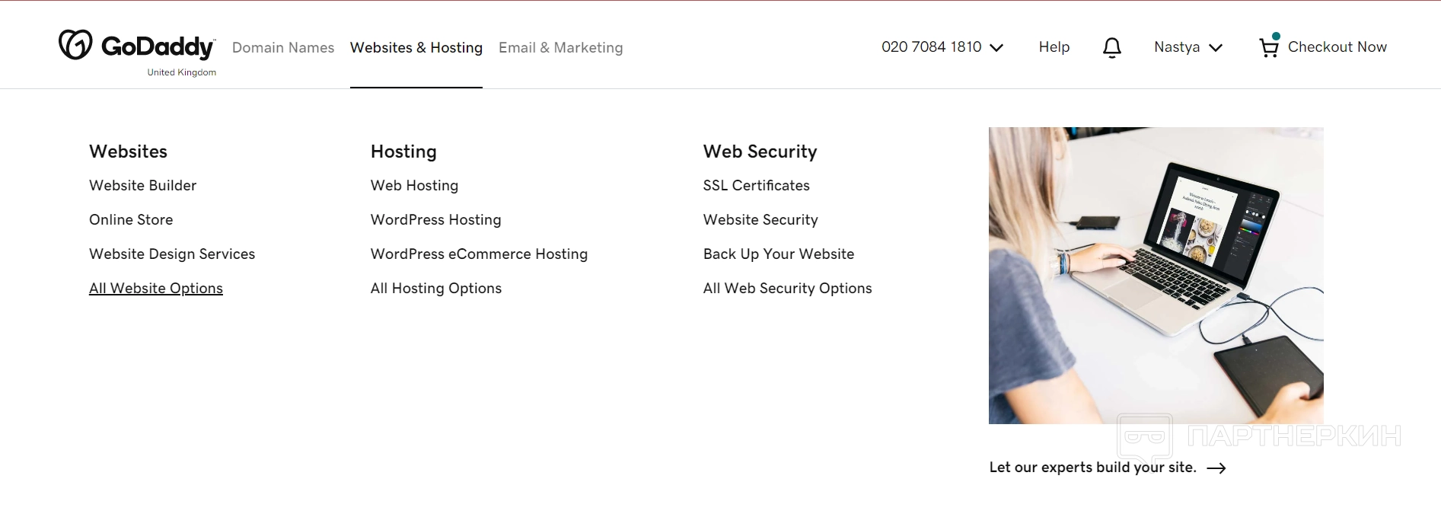Expand the phone number dropdown chevron
The image size is (1441, 514).
996,48
